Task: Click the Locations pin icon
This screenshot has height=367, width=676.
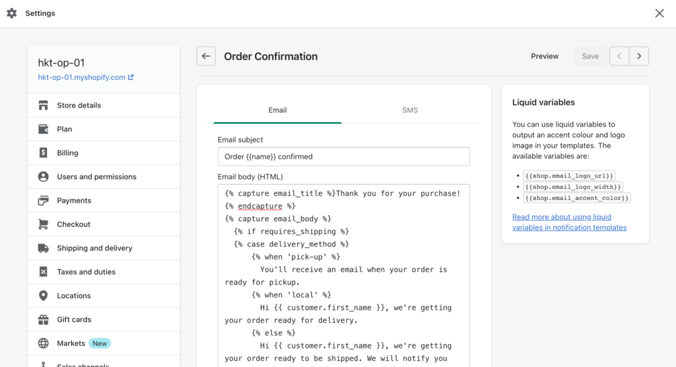Action: coord(43,296)
